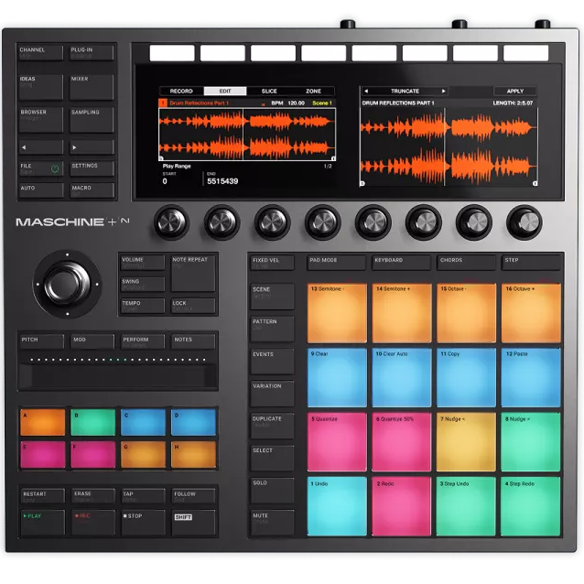Click left arrow beside TRUNCATE on display
This screenshot has height=584, width=584.
(366, 92)
